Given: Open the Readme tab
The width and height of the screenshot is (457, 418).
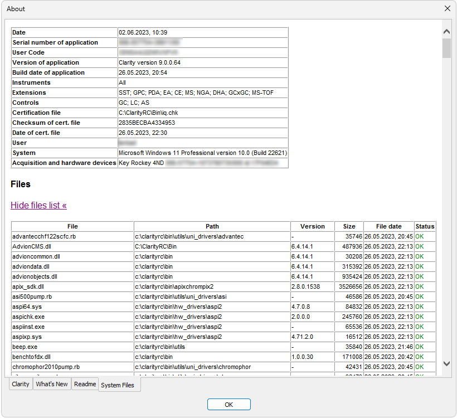Looking at the screenshot, I should [85, 384].
